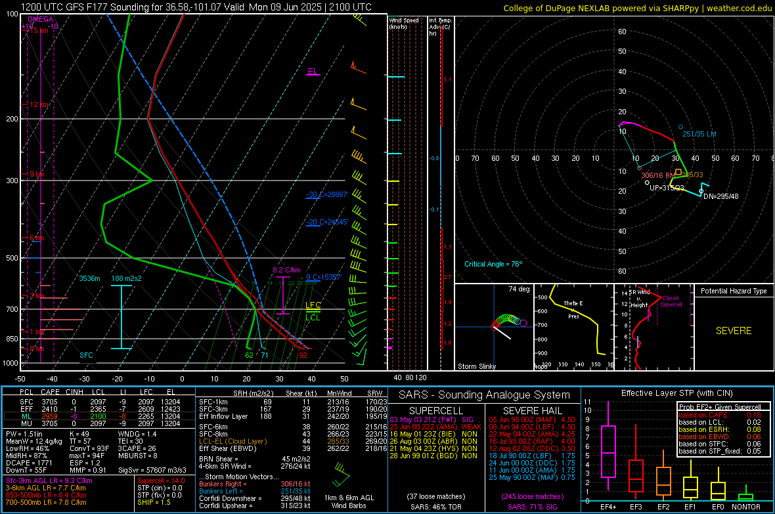The height and width of the screenshot is (514, 775).
Task: Click the '-20 C=24545'' height label
Action: click(x=327, y=222)
